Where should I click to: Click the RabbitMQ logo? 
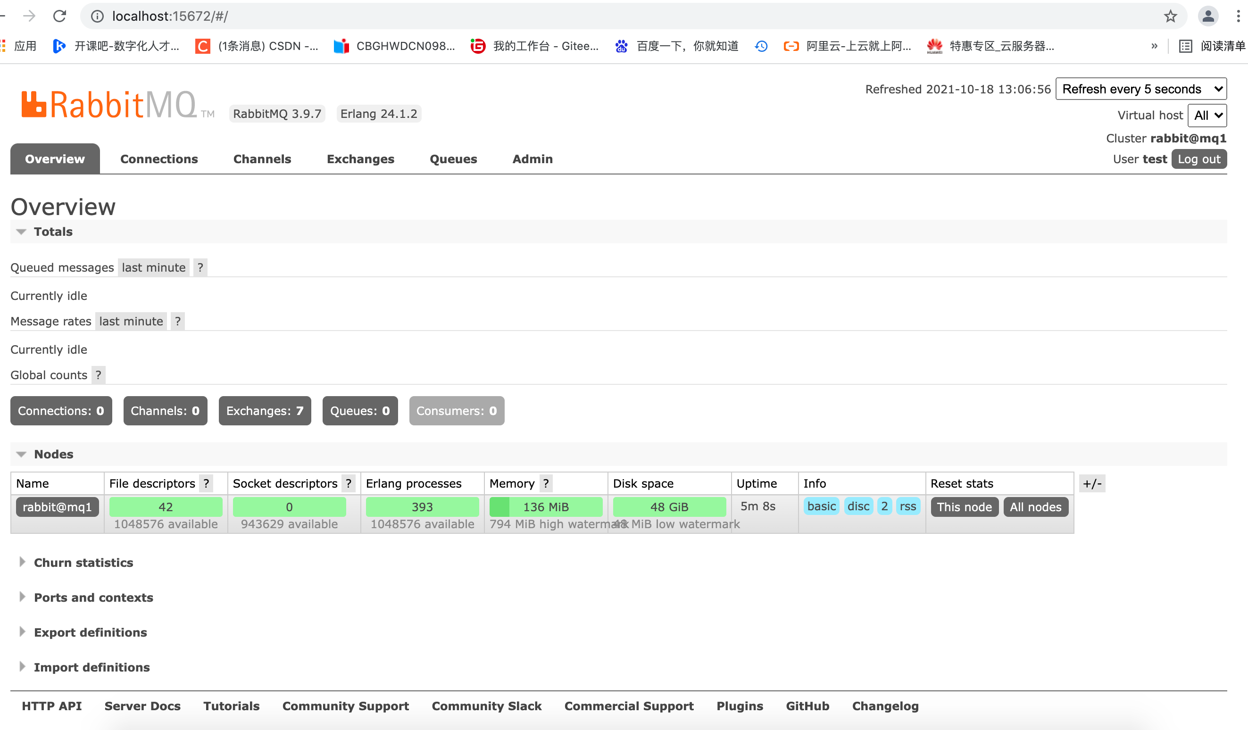pyautogui.click(x=117, y=105)
